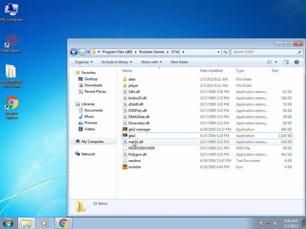Sort files by Date modified column
The height and width of the screenshot is (229, 306).
216,71
